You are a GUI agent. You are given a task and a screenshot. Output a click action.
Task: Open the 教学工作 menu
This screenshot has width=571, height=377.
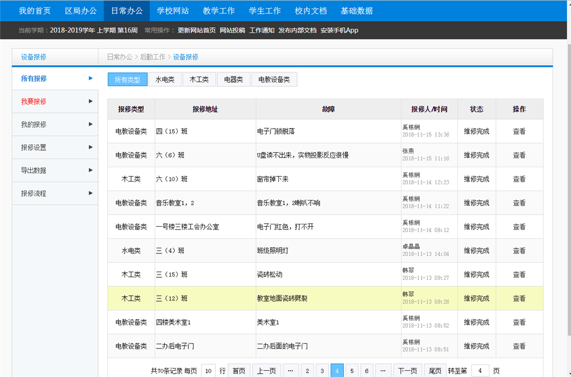click(x=219, y=11)
